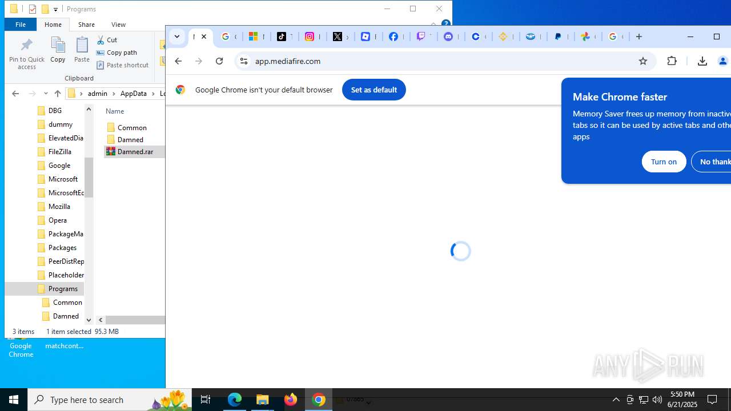Close the active Chrome tab
This screenshot has height=411, width=731.
click(x=204, y=37)
